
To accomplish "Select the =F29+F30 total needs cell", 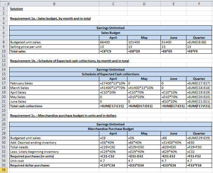I will (x=199, y=147).
